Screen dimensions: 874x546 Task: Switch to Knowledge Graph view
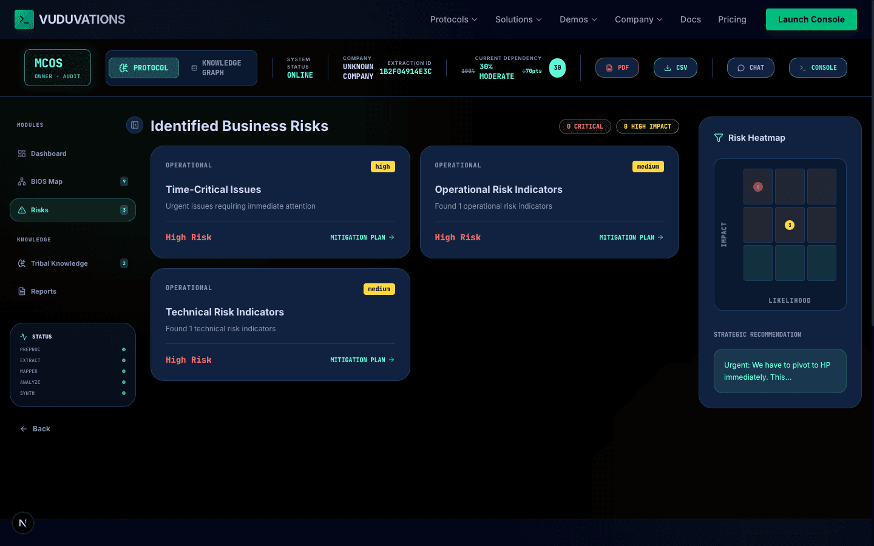coord(217,68)
